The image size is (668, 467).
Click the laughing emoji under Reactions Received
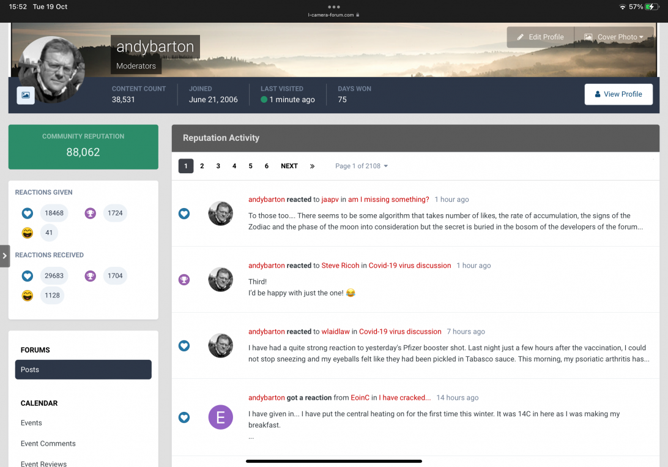point(27,296)
